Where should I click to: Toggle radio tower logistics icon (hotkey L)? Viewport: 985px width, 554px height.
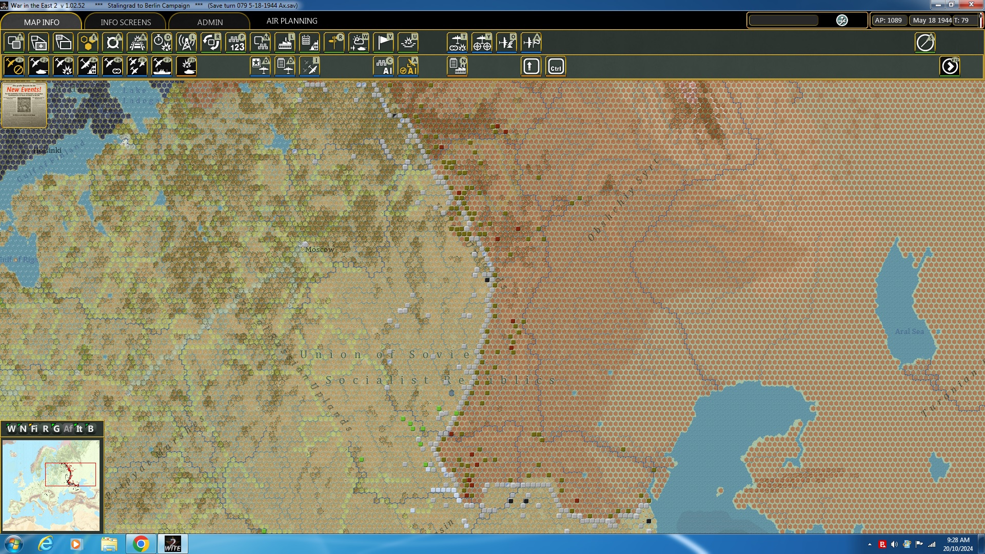point(186,43)
